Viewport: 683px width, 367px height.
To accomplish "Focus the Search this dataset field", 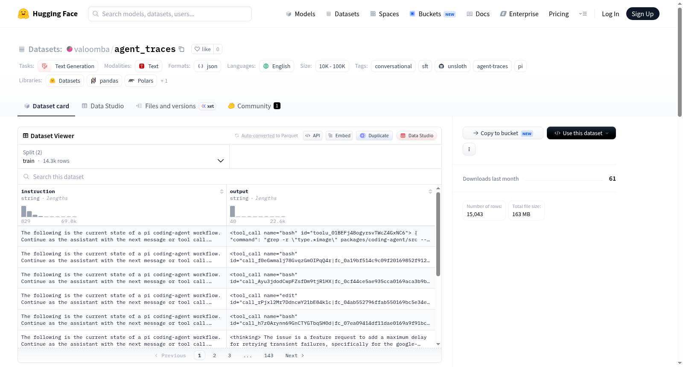I will [x=230, y=176].
